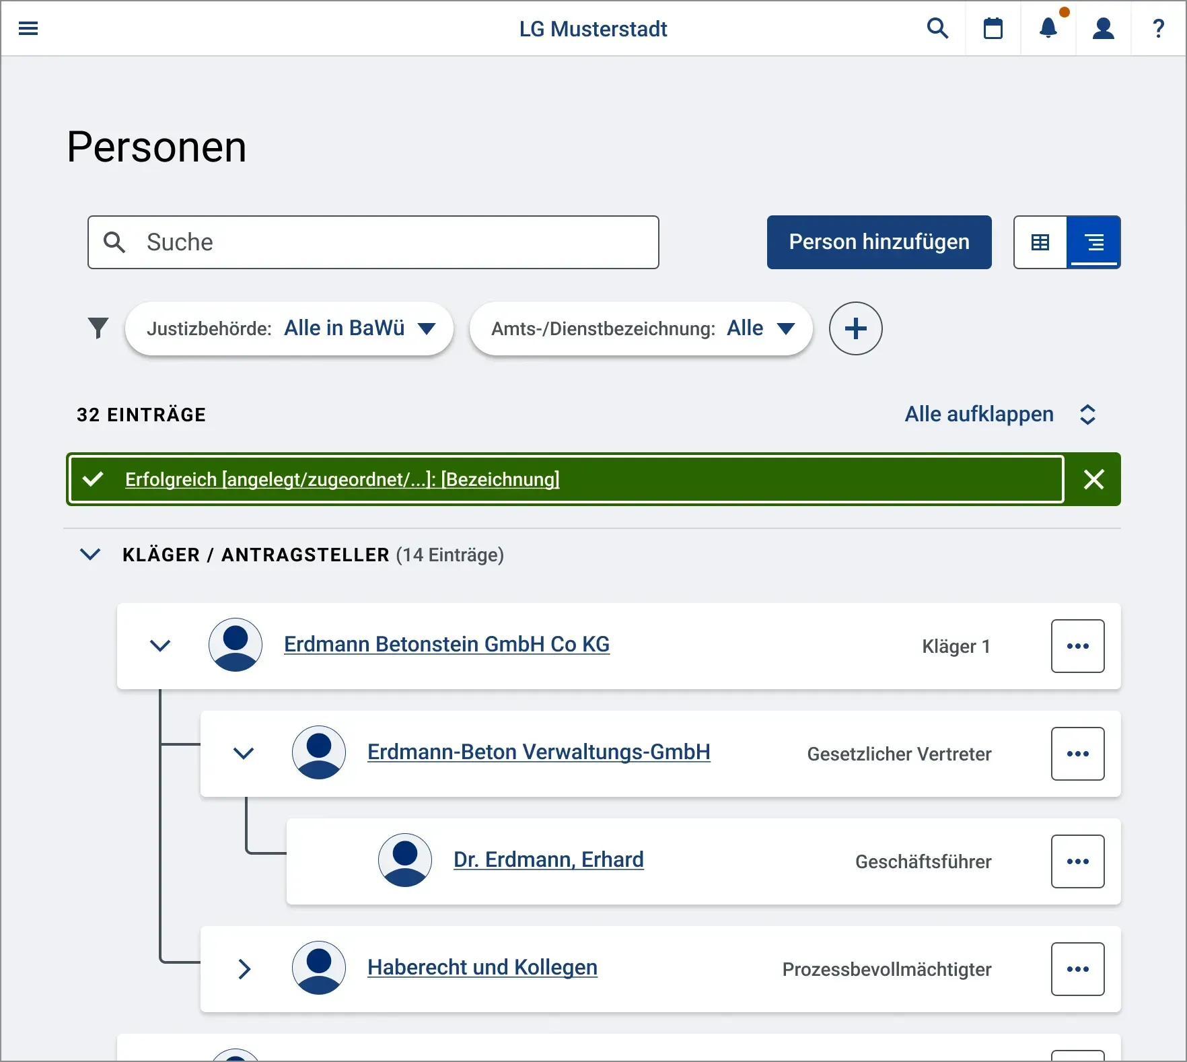
Task: Click into the Suche input field
Action: [373, 242]
